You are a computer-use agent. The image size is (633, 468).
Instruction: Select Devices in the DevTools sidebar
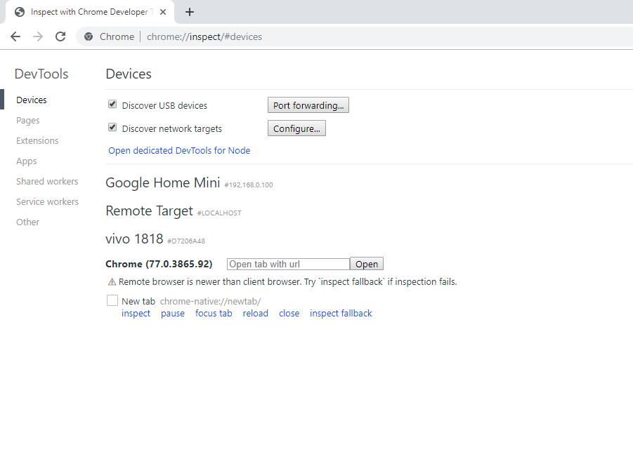tap(32, 100)
